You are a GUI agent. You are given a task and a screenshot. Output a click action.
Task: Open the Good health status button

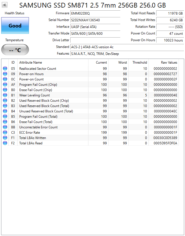pyautogui.click(x=15, y=26)
